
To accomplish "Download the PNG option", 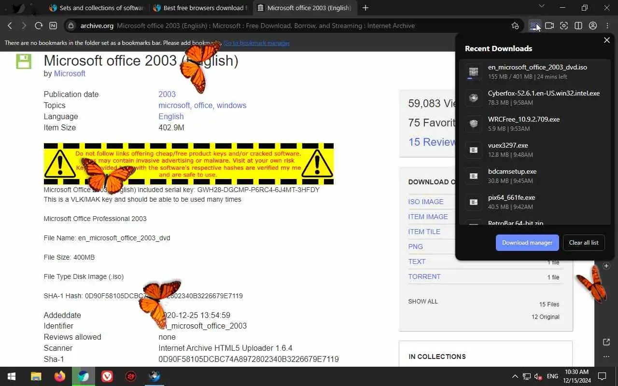I will [416, 247].
